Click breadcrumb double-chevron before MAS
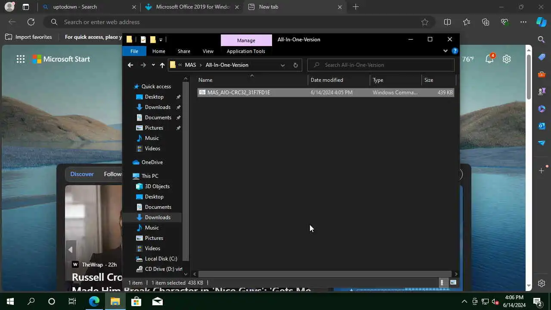 [180, 65]
